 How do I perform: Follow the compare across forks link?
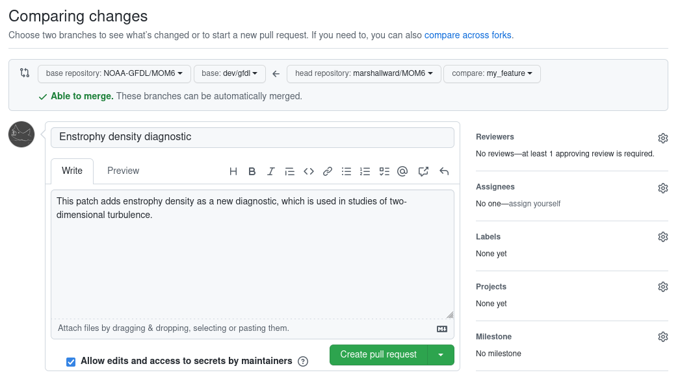467,35
